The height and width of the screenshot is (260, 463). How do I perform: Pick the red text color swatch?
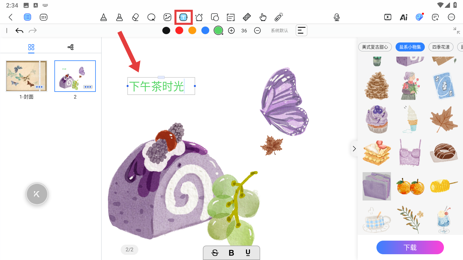point(179,30)
